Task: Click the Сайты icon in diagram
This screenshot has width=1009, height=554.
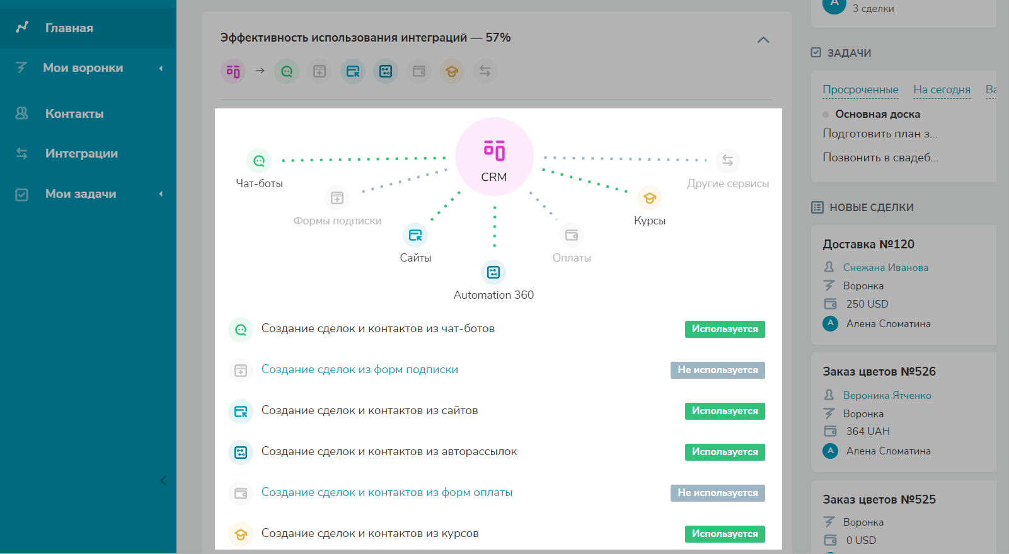Action: pyautogui.click(x=415, y=235)
